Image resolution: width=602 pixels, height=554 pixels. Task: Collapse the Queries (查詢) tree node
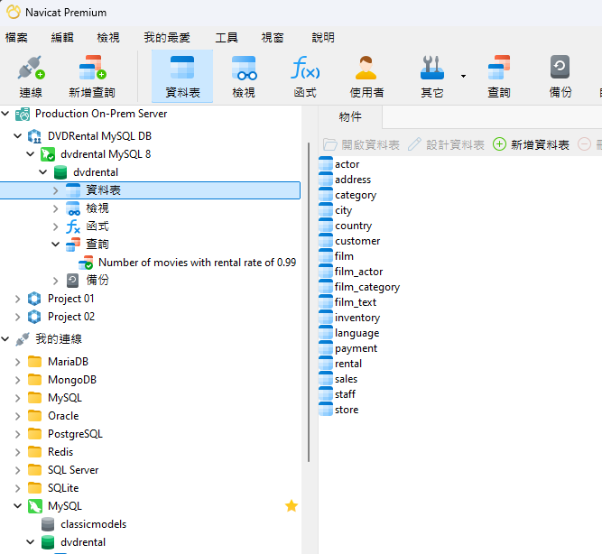56,245
